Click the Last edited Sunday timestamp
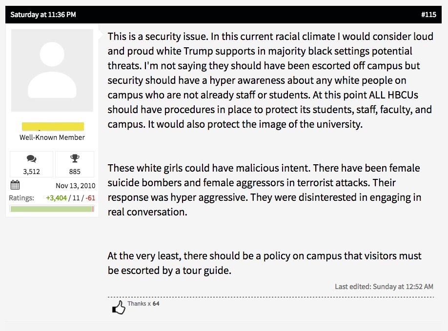Viewport: 448px width, 331px height. click(384, 287)
